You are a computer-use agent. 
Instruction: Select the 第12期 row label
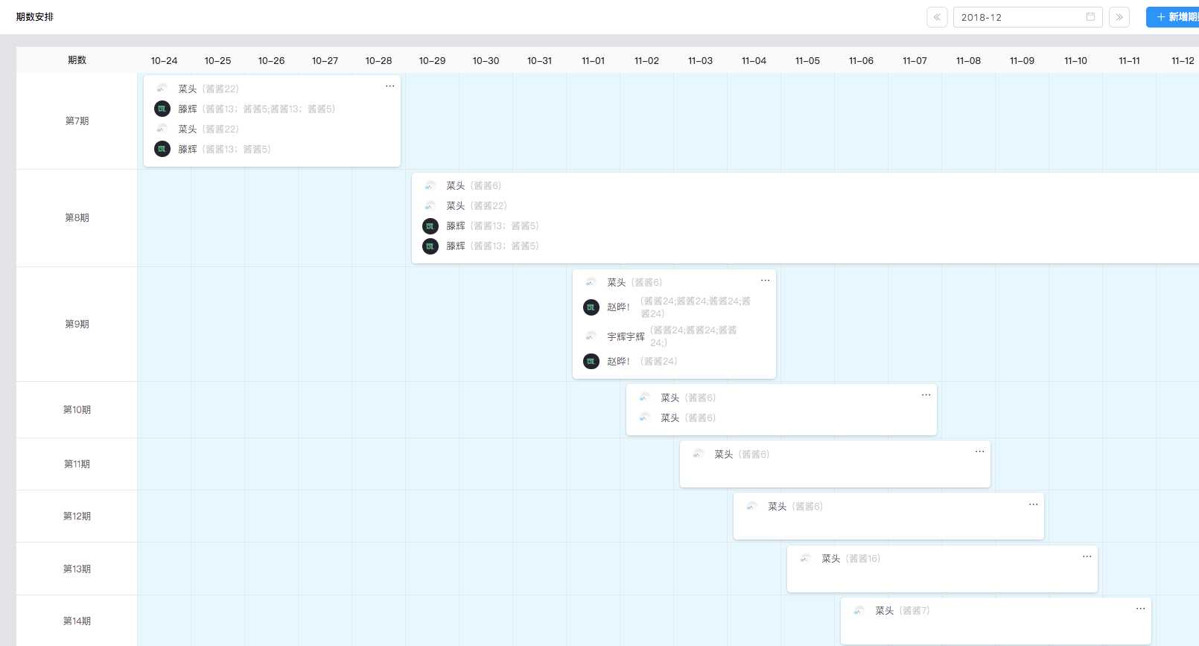[77, 516]
